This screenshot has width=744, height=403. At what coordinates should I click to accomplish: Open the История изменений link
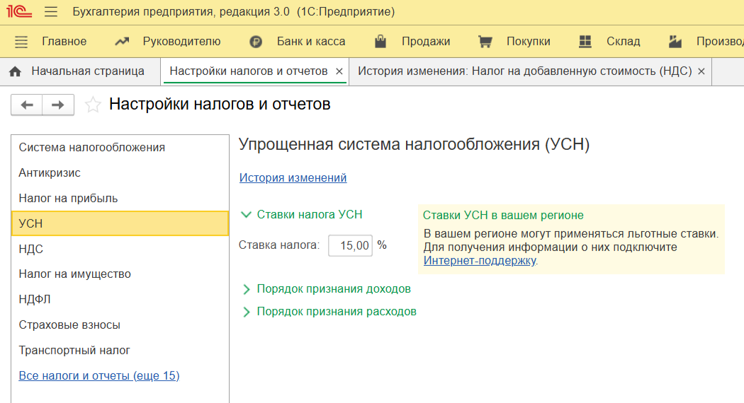click(x=293, y=178)
